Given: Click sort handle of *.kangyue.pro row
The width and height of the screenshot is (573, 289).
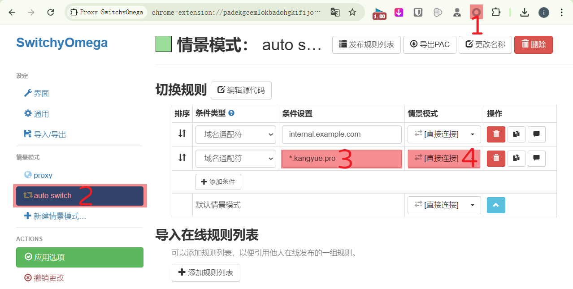Looking at the screenshot, I should click(x=182, y=158).
